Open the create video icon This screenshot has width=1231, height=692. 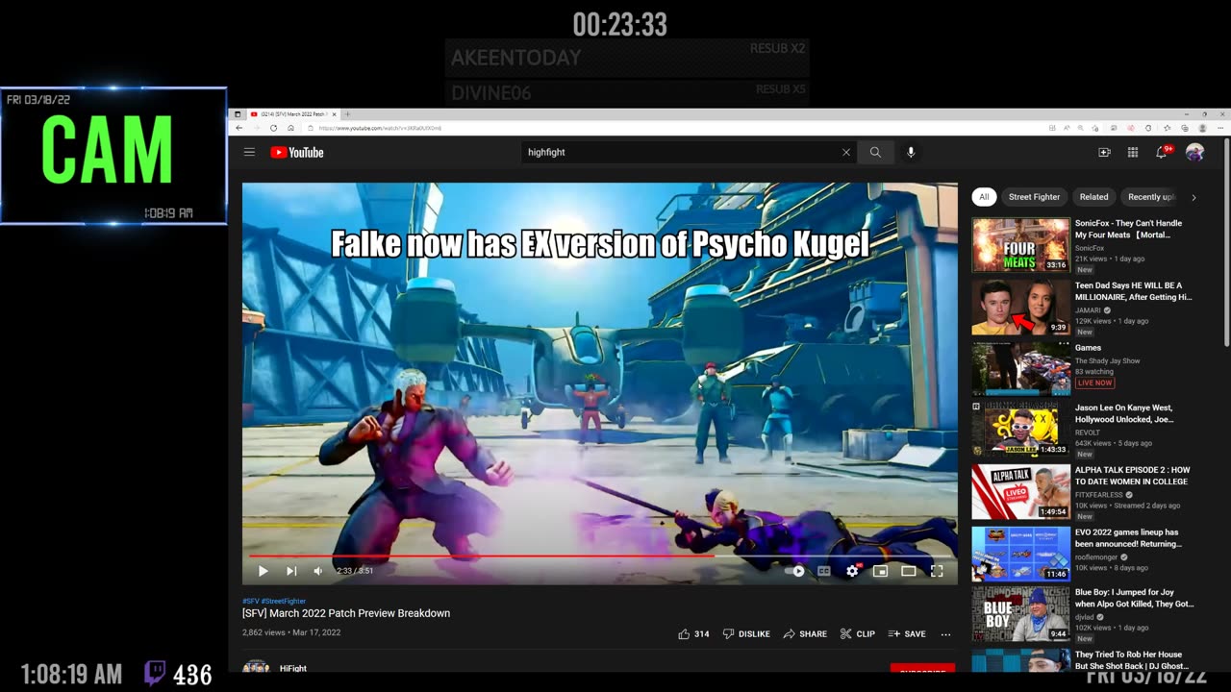click(1104, 152)
